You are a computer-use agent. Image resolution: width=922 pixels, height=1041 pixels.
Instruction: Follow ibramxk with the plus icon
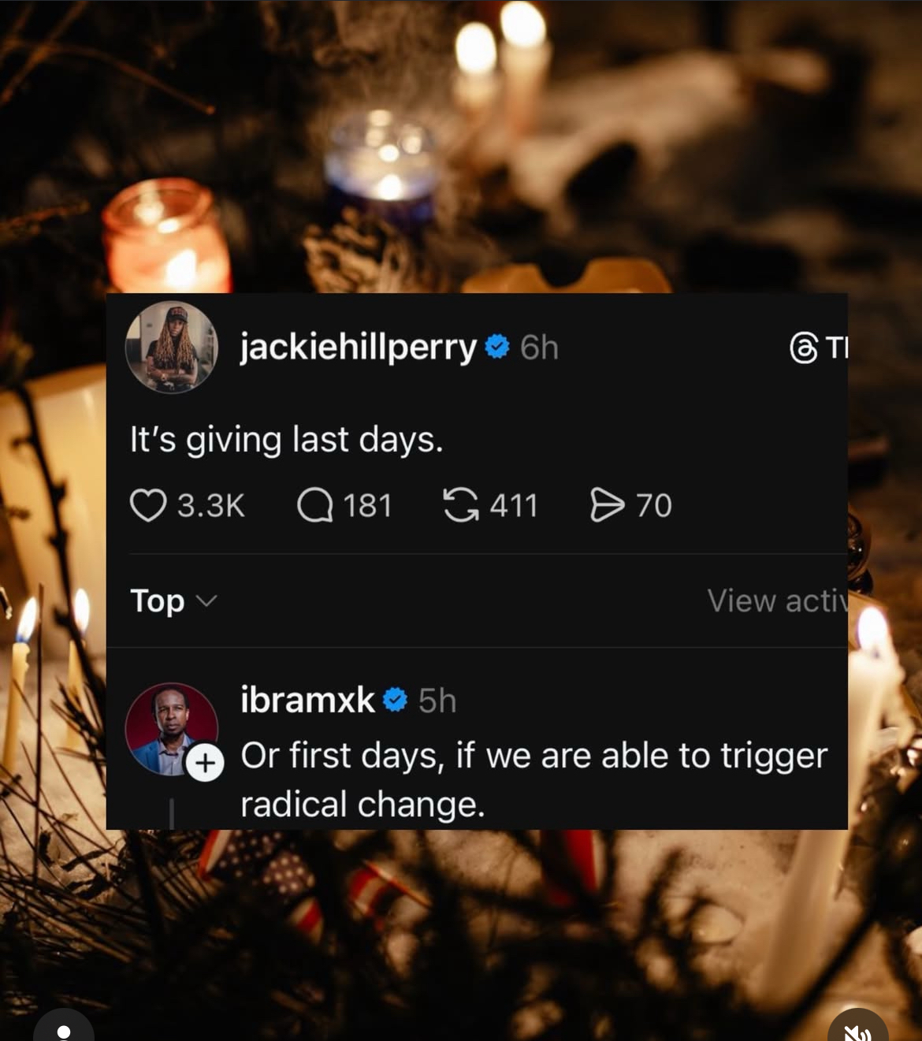click(205, 763)
